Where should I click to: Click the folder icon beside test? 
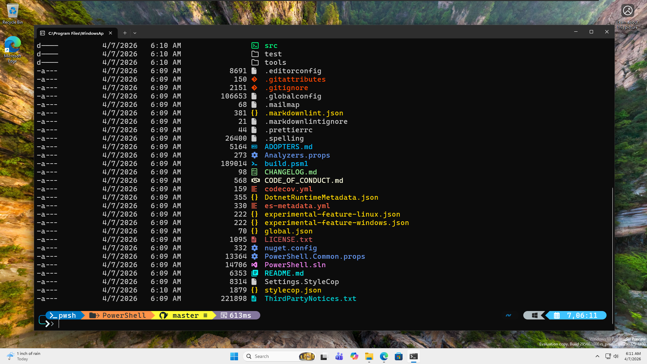[x=255, y=54]
